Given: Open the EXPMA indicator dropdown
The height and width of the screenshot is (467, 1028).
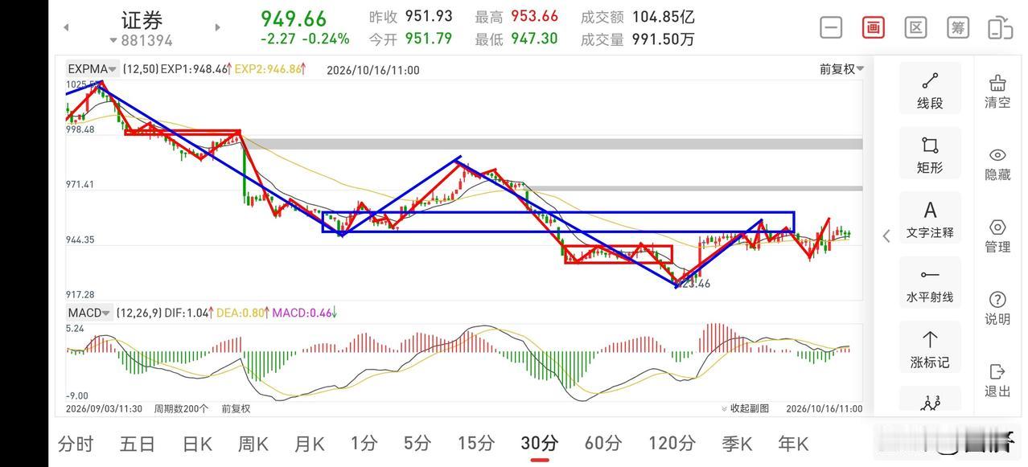Looking at the screenshot, I should click(x=93, y=69).
